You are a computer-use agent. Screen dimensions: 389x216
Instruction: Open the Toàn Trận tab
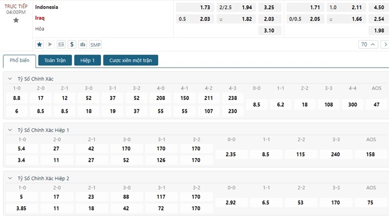[55, 61]
